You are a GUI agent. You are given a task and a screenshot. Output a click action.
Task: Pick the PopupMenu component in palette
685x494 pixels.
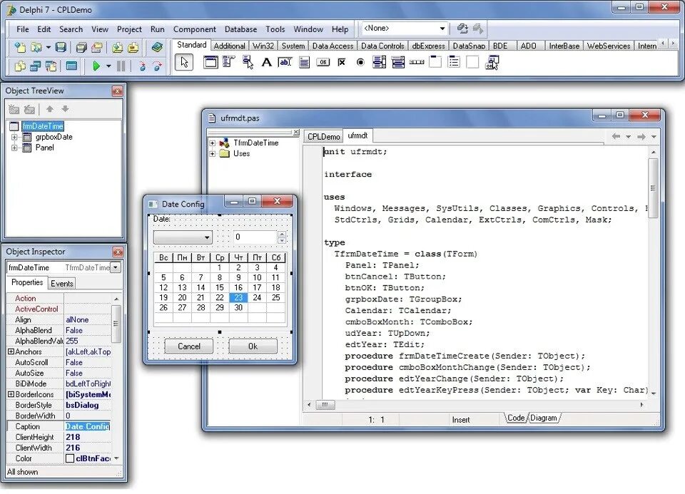point(248,63)
